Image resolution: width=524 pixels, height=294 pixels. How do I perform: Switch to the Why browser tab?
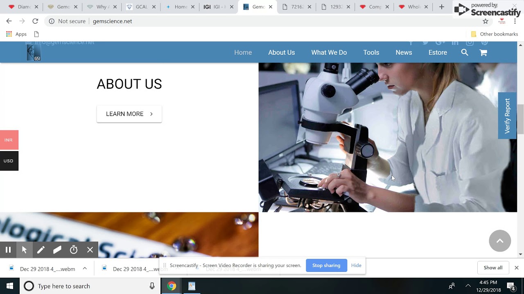click(102, 7)
